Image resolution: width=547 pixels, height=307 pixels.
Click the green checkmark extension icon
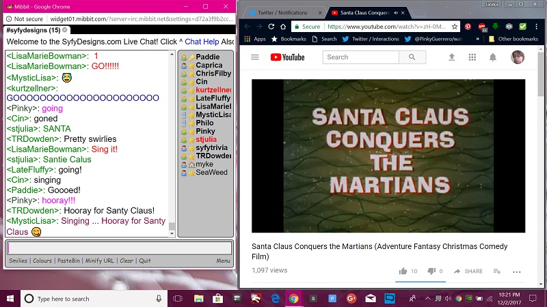tap(522, 27)
